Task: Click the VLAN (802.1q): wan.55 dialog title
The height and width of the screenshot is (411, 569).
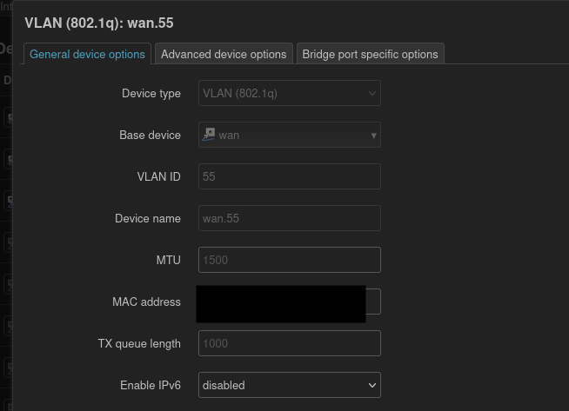Action: point(99,23)
